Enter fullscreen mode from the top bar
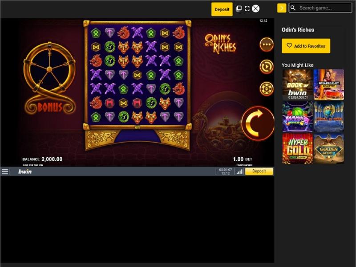This screenshot has width=356, height=267. pyautogui.click(x=247, y=8)
